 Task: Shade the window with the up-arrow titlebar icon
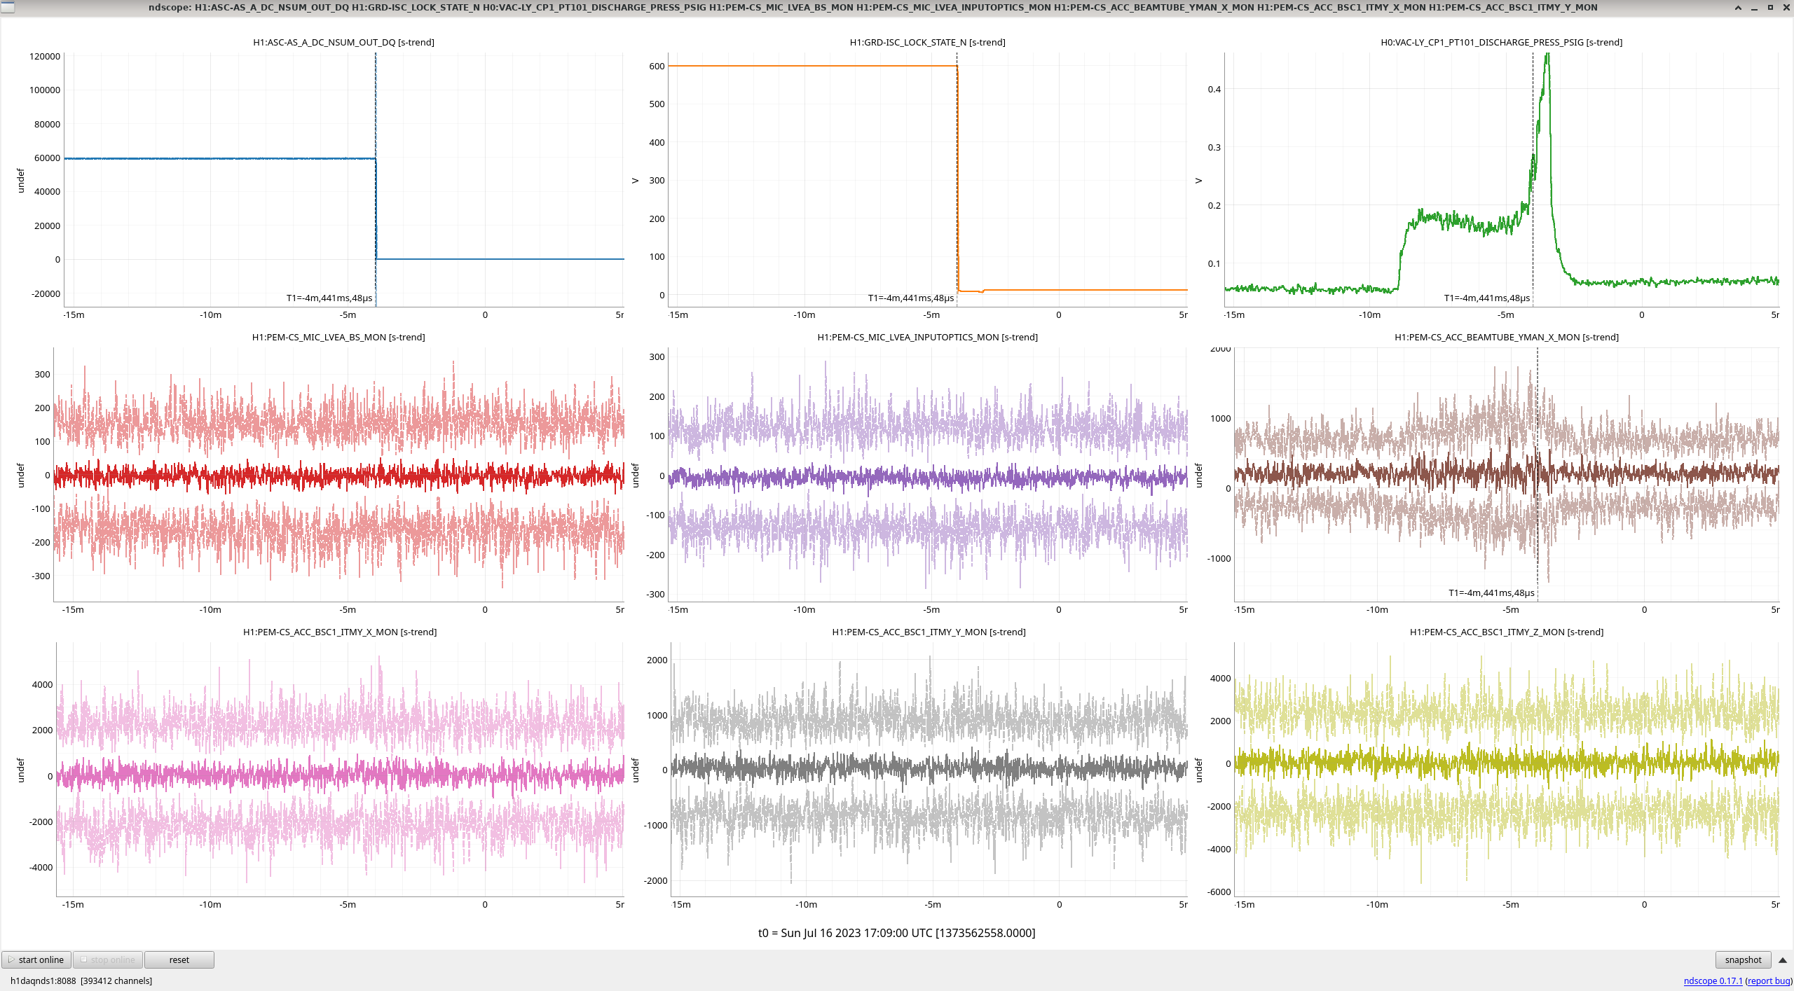coord(1738,8)
